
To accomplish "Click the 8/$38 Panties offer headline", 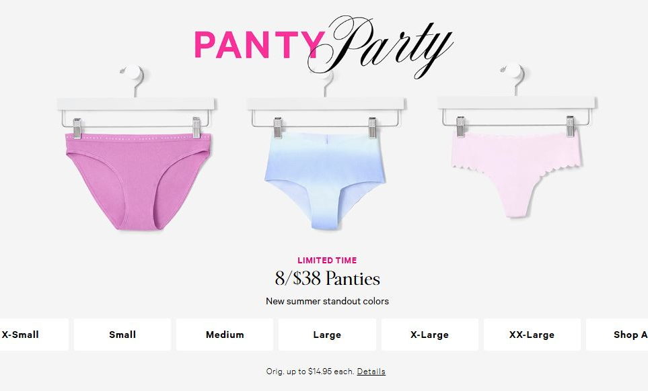I will click(x=327, y=278).
